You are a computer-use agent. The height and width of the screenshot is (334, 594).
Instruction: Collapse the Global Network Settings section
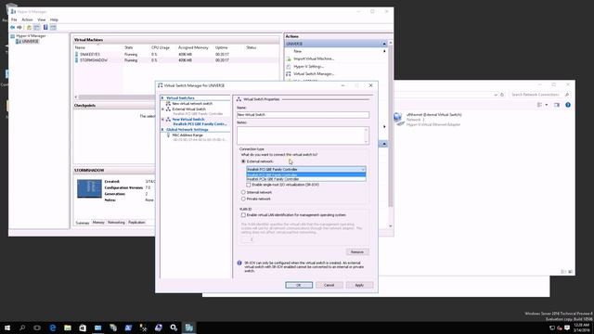[x=162, y=130]
